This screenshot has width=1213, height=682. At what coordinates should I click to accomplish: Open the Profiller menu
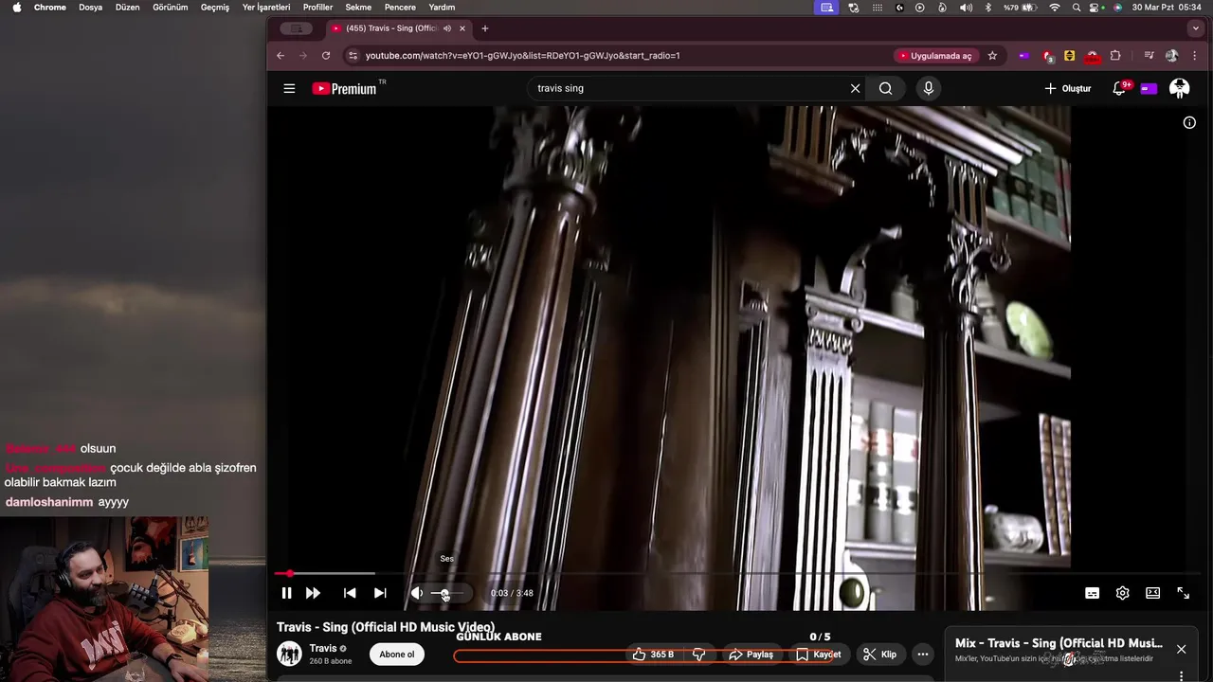(x=317, y=7)
